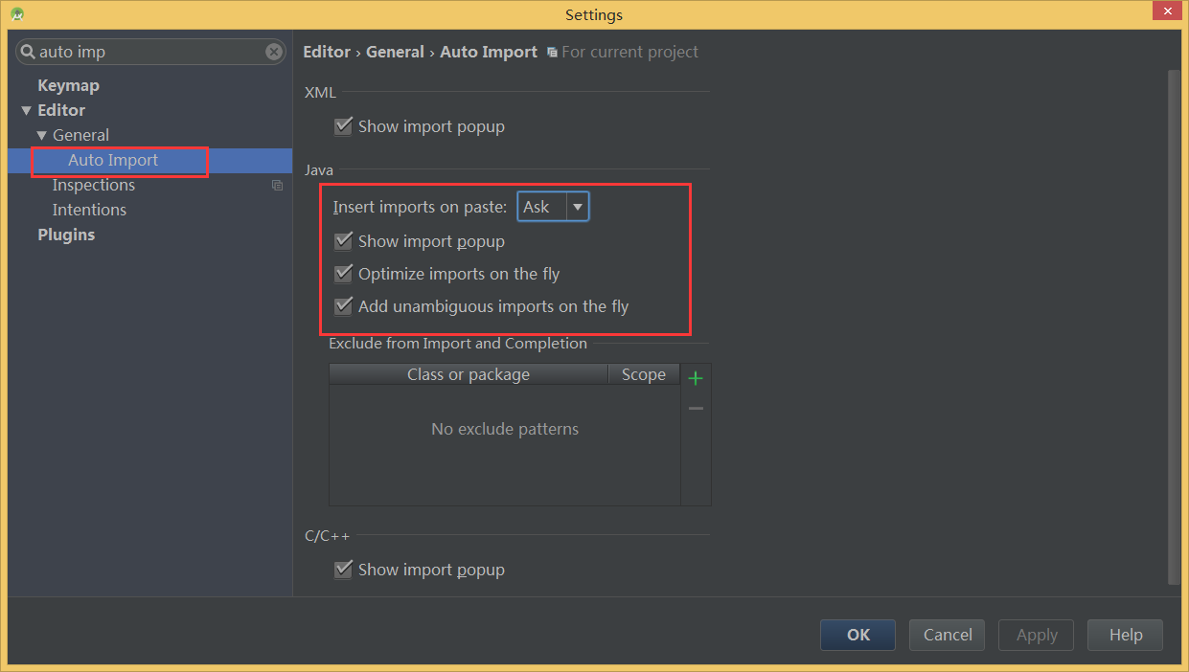Screen dimensions: 1189x672
Task: Click the Help button
Action: 1126,635
